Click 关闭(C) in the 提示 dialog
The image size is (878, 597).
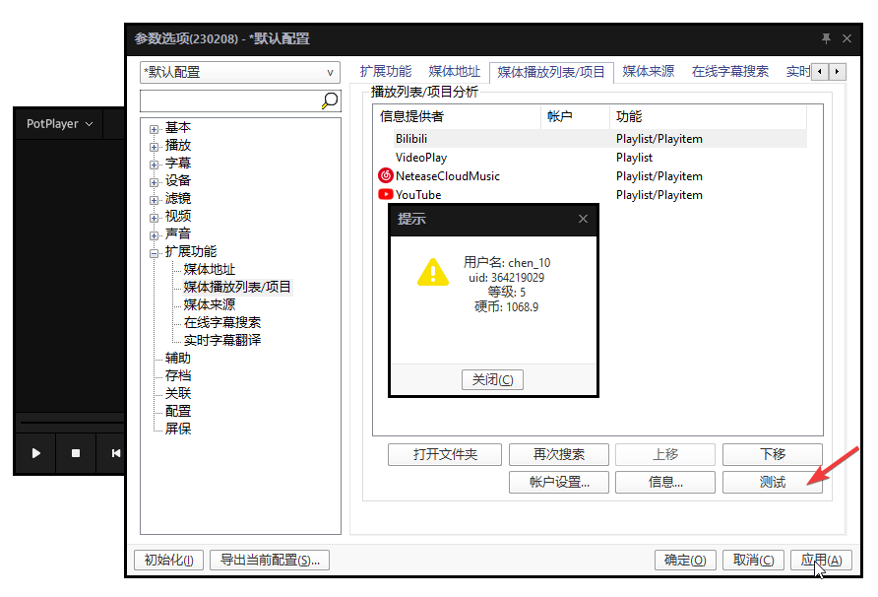(492, 379)
